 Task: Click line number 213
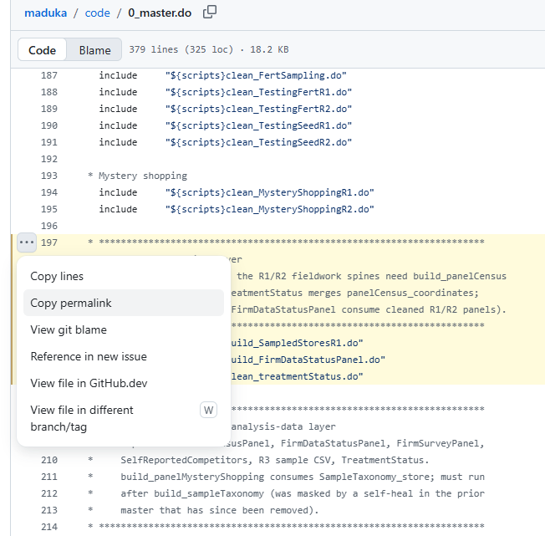tap(49, 510)
